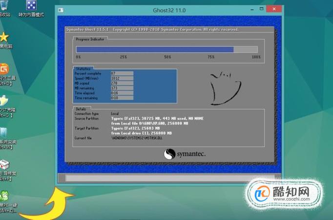The image size is (333, 220).
Task: Minimize the Ghost32 11.0 window
Action: coord(252,9)
